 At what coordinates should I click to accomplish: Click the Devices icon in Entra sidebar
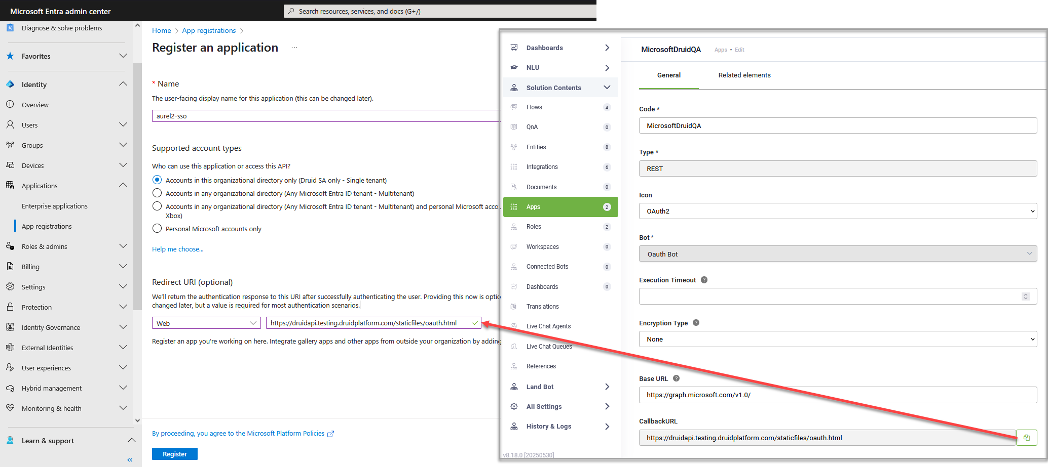pos(10,165)
